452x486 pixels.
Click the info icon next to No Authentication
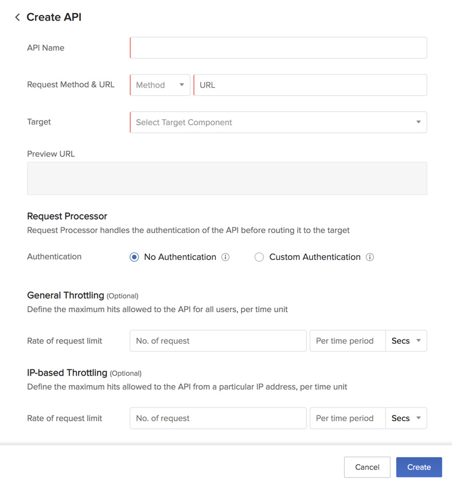[225, 257]
